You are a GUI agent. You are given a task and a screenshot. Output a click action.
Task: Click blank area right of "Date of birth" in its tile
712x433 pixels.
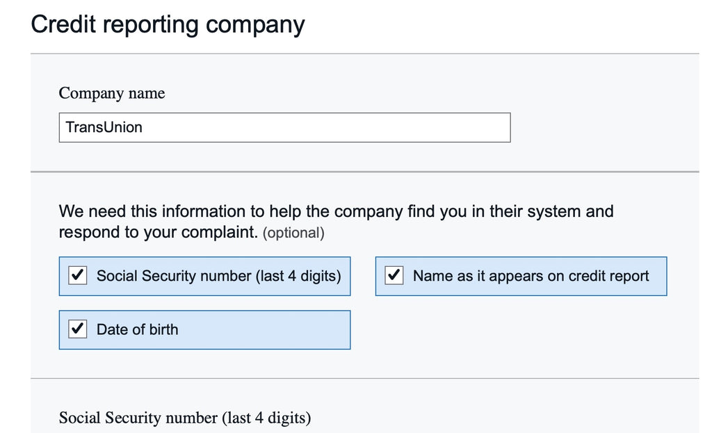[x=278, y=329]
